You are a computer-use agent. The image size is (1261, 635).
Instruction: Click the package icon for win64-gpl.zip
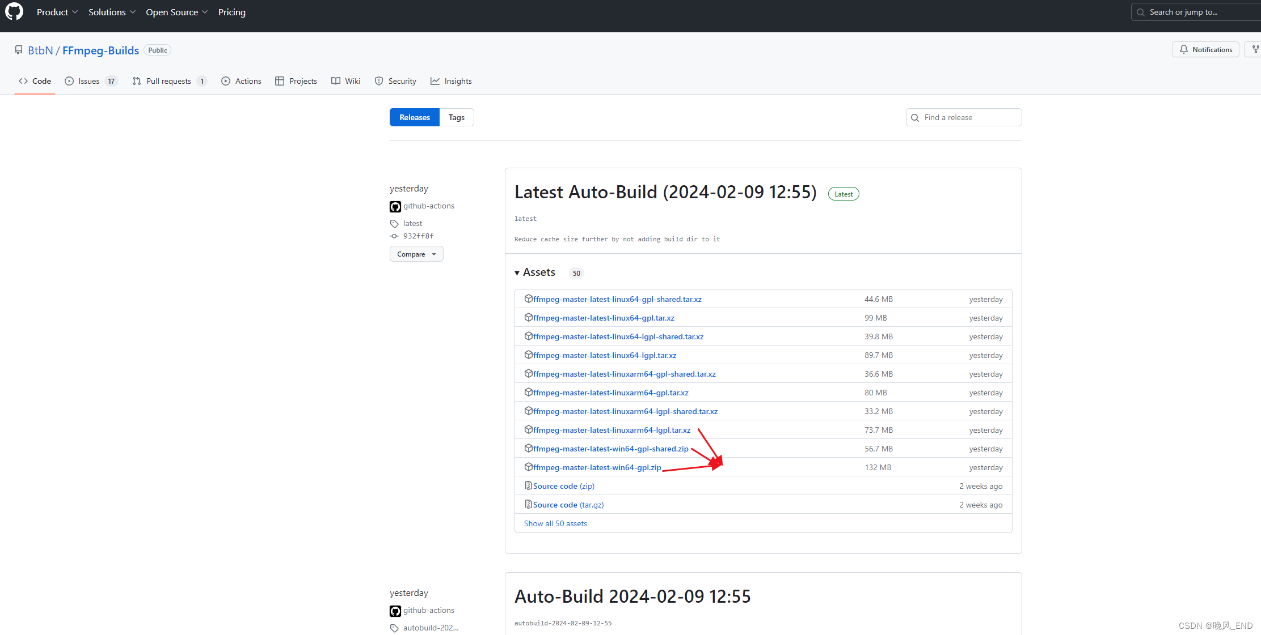point(528,467)
